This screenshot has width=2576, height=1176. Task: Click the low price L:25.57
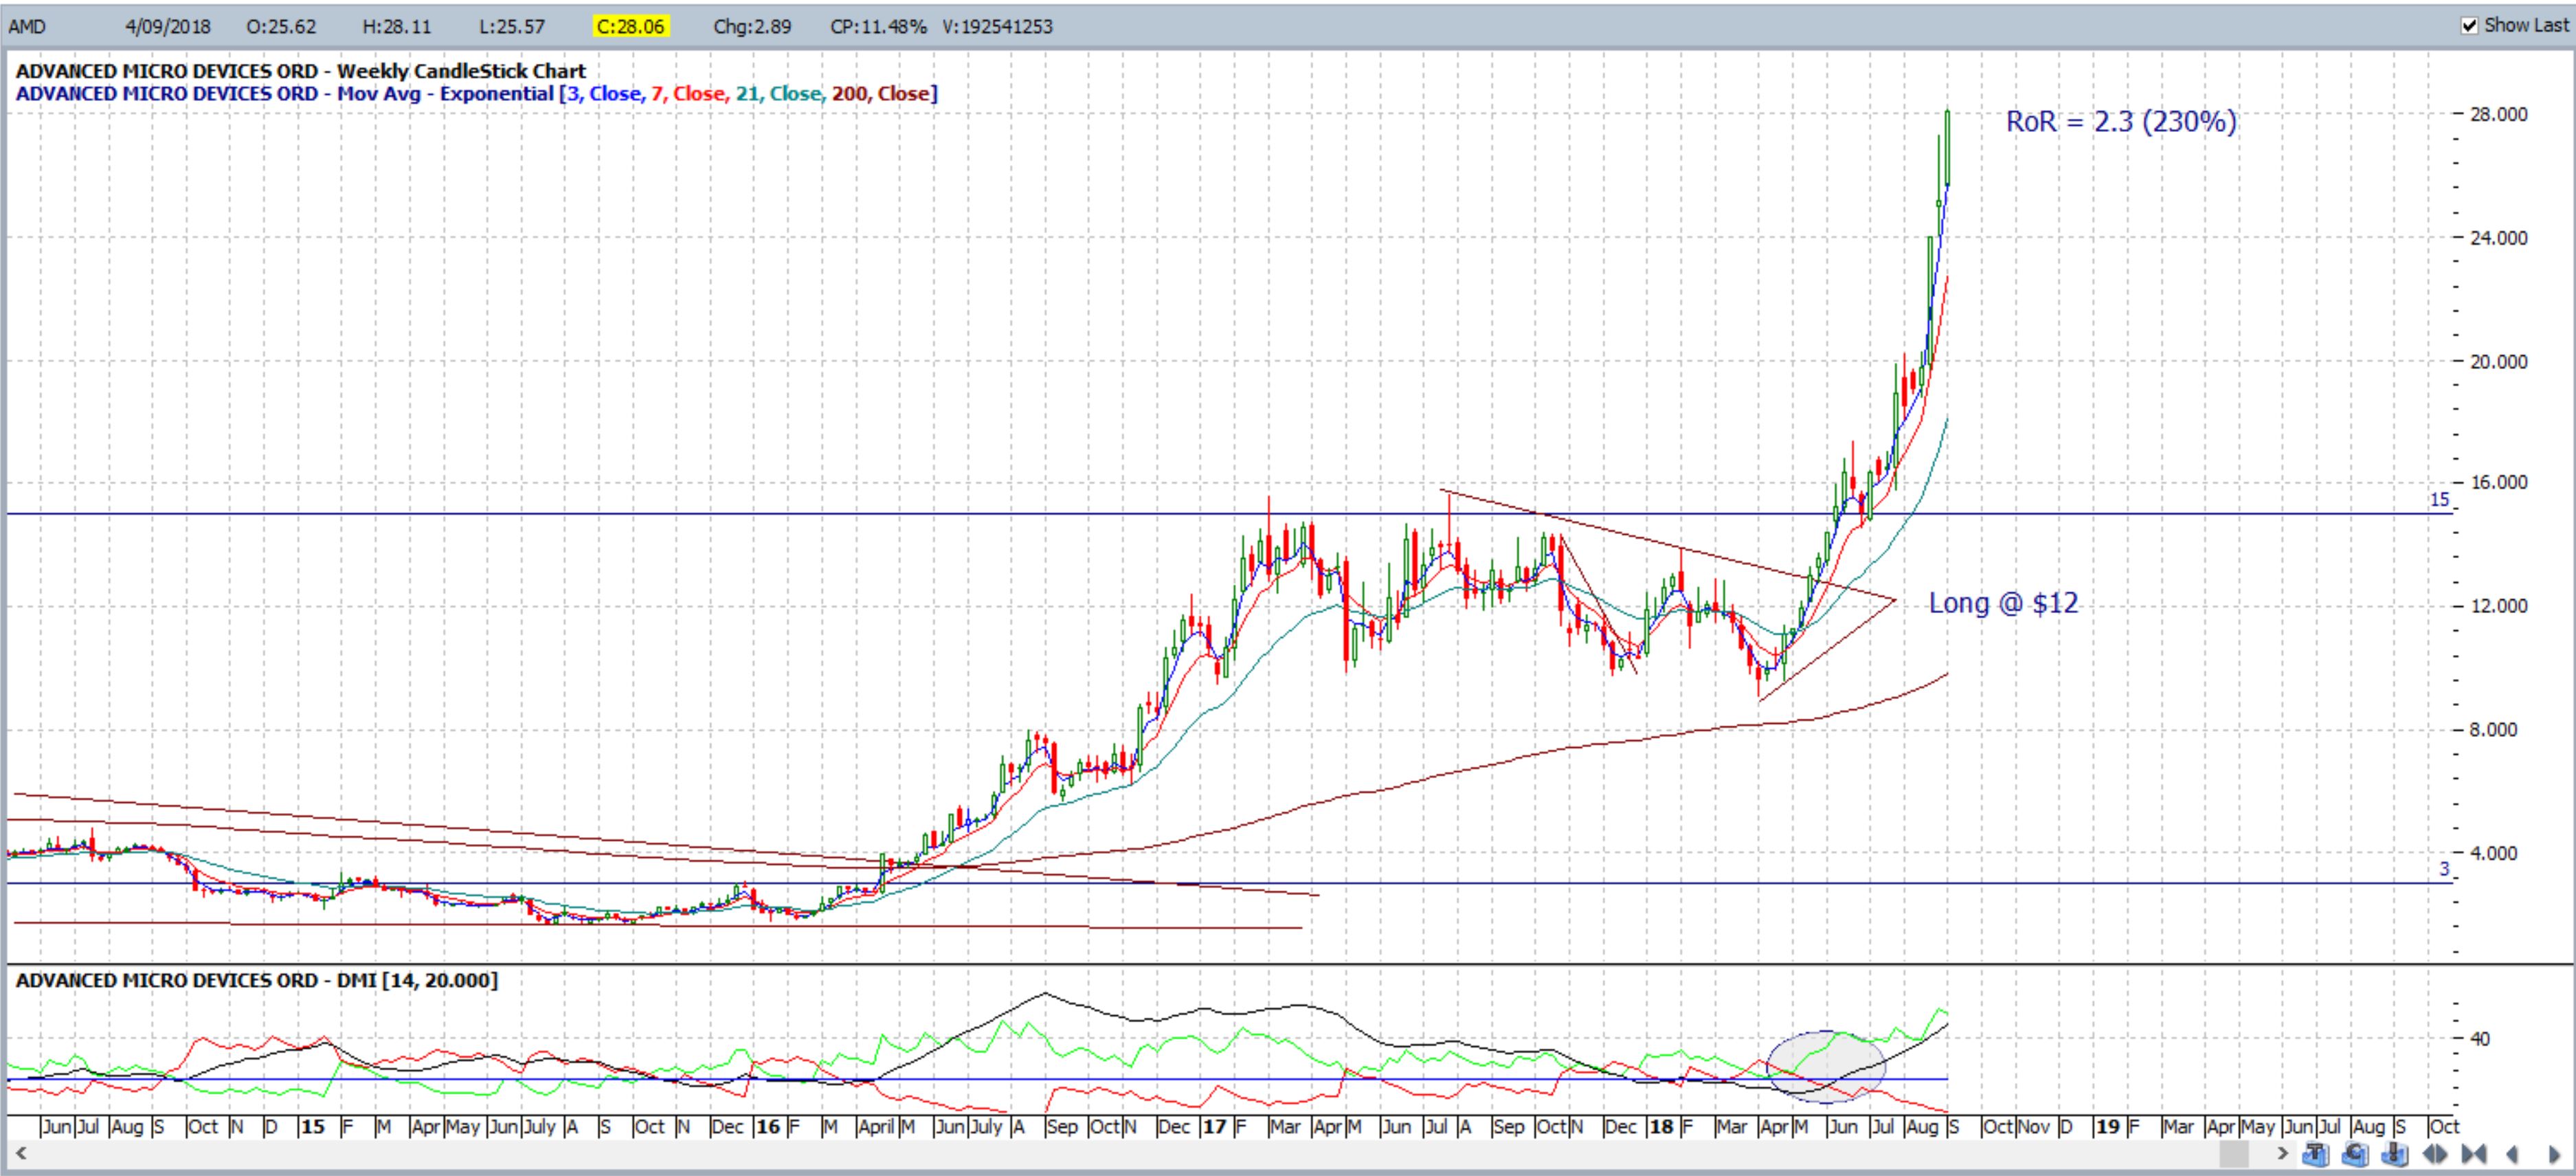click(x=512, y=26)
